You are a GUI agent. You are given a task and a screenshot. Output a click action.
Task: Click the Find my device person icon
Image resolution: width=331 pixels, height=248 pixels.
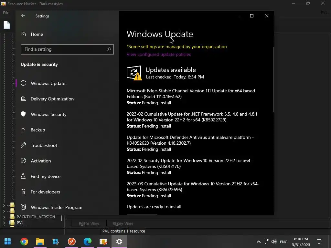(23, 176)
